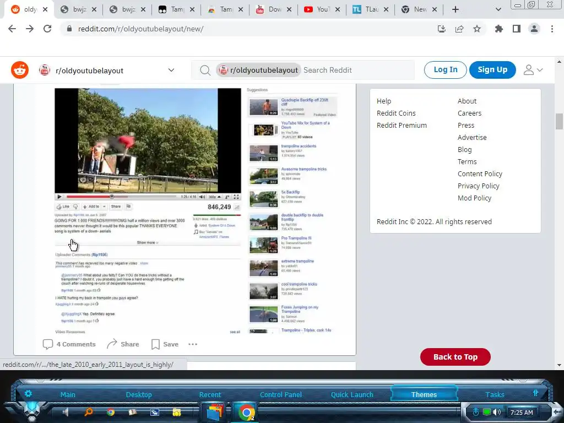Viewport: 564px width, 423px height.
Task: Open the Careers footer link
Action: click(x=469, y=113)
